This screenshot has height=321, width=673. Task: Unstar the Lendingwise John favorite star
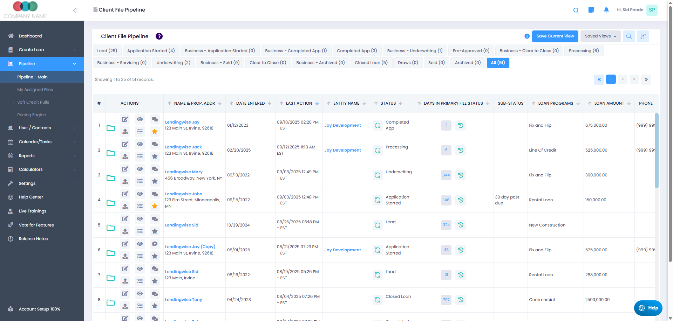click(x=155, y=206)
